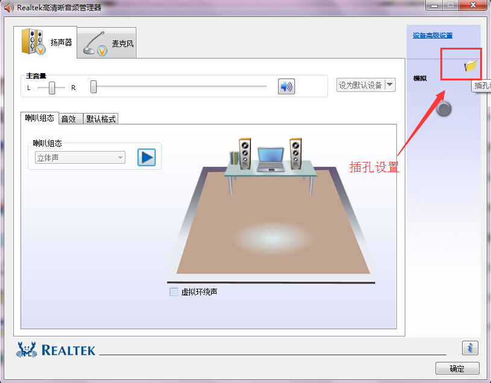Minimize the Realtek audio manager window

point(434,5)
